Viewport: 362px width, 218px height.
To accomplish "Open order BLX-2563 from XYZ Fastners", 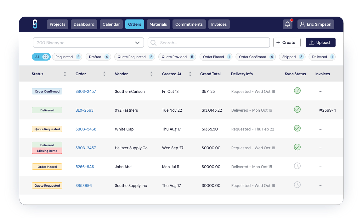I will tap(85, 110).
